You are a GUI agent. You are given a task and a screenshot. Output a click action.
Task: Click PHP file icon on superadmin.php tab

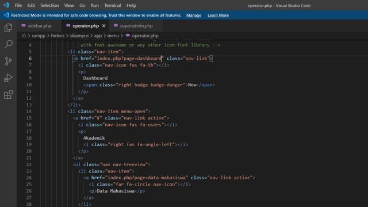point(116,25)
